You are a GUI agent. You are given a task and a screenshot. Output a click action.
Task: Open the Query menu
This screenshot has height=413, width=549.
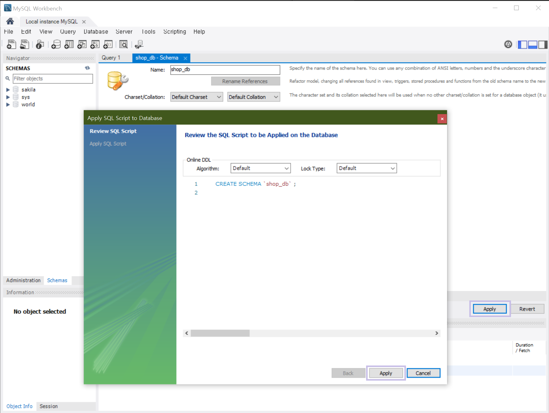click(68, 31)
